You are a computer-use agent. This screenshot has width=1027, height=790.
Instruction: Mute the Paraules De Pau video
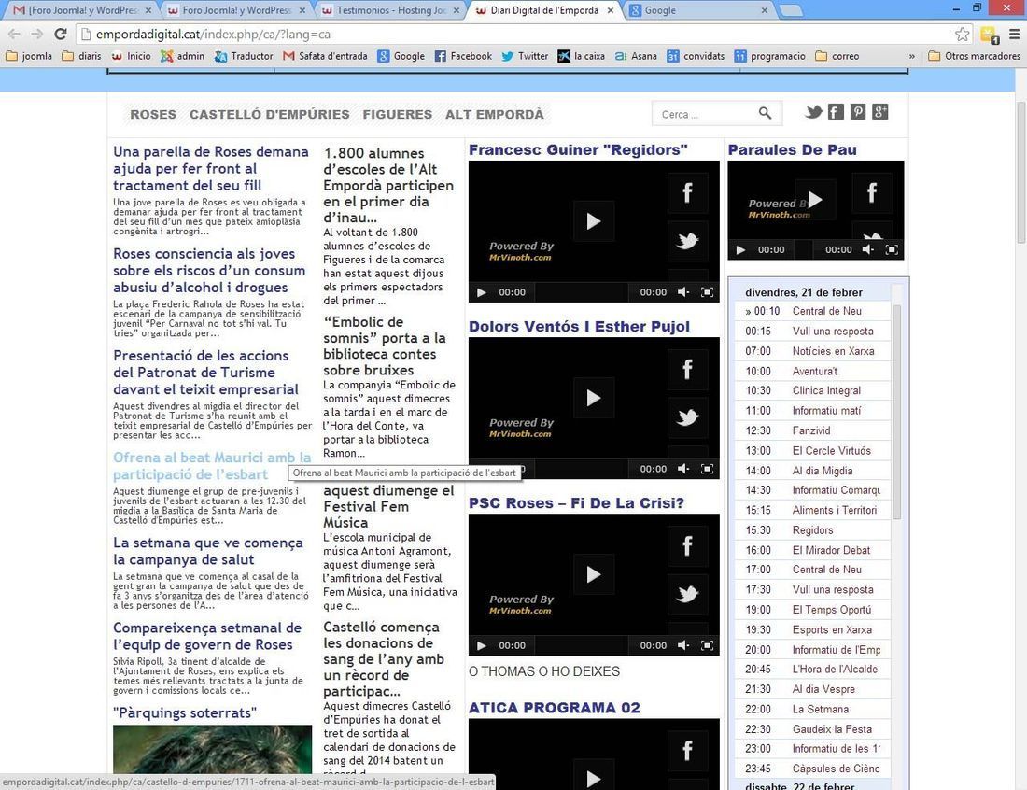tap(868, 249)
